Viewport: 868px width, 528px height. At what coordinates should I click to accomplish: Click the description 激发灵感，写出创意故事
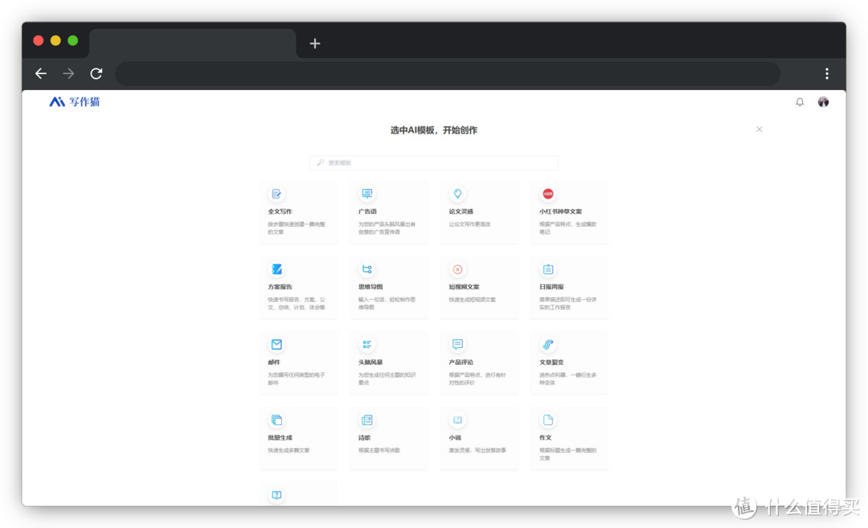[477, 450]
